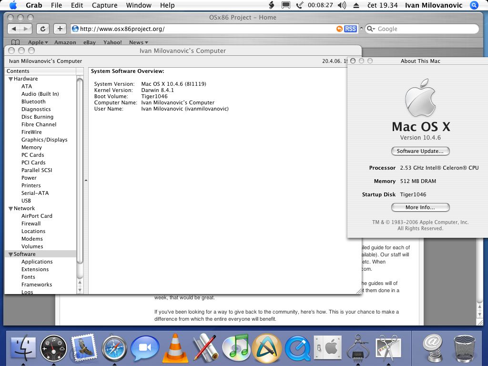The height and width of the screenshot is (366, 488).
Task: Open the eBay bookmark link
Action: [89, 42]
